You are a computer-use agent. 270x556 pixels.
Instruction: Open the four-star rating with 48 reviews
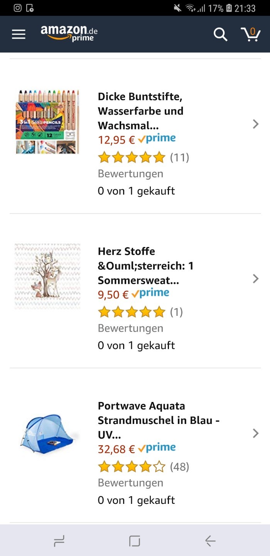pyautogui.click(x=143, y=467)
